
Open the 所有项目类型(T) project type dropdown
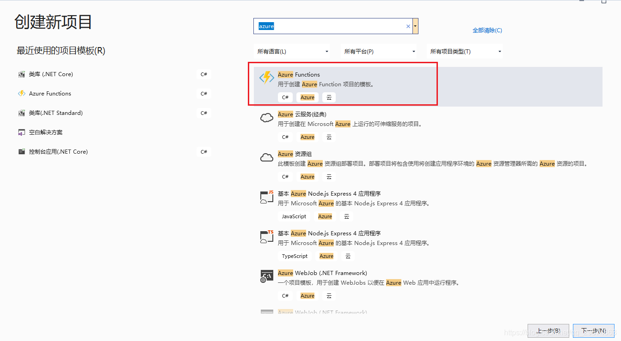[x=466, y=52]
